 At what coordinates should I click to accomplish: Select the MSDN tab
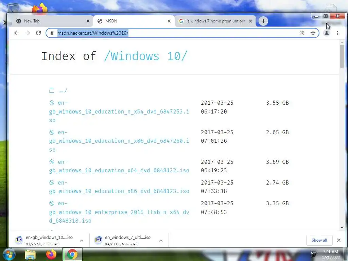point(133,21)
